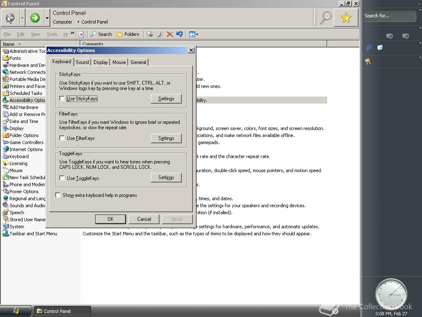Switch to the Sound tab

click(82, 62)
